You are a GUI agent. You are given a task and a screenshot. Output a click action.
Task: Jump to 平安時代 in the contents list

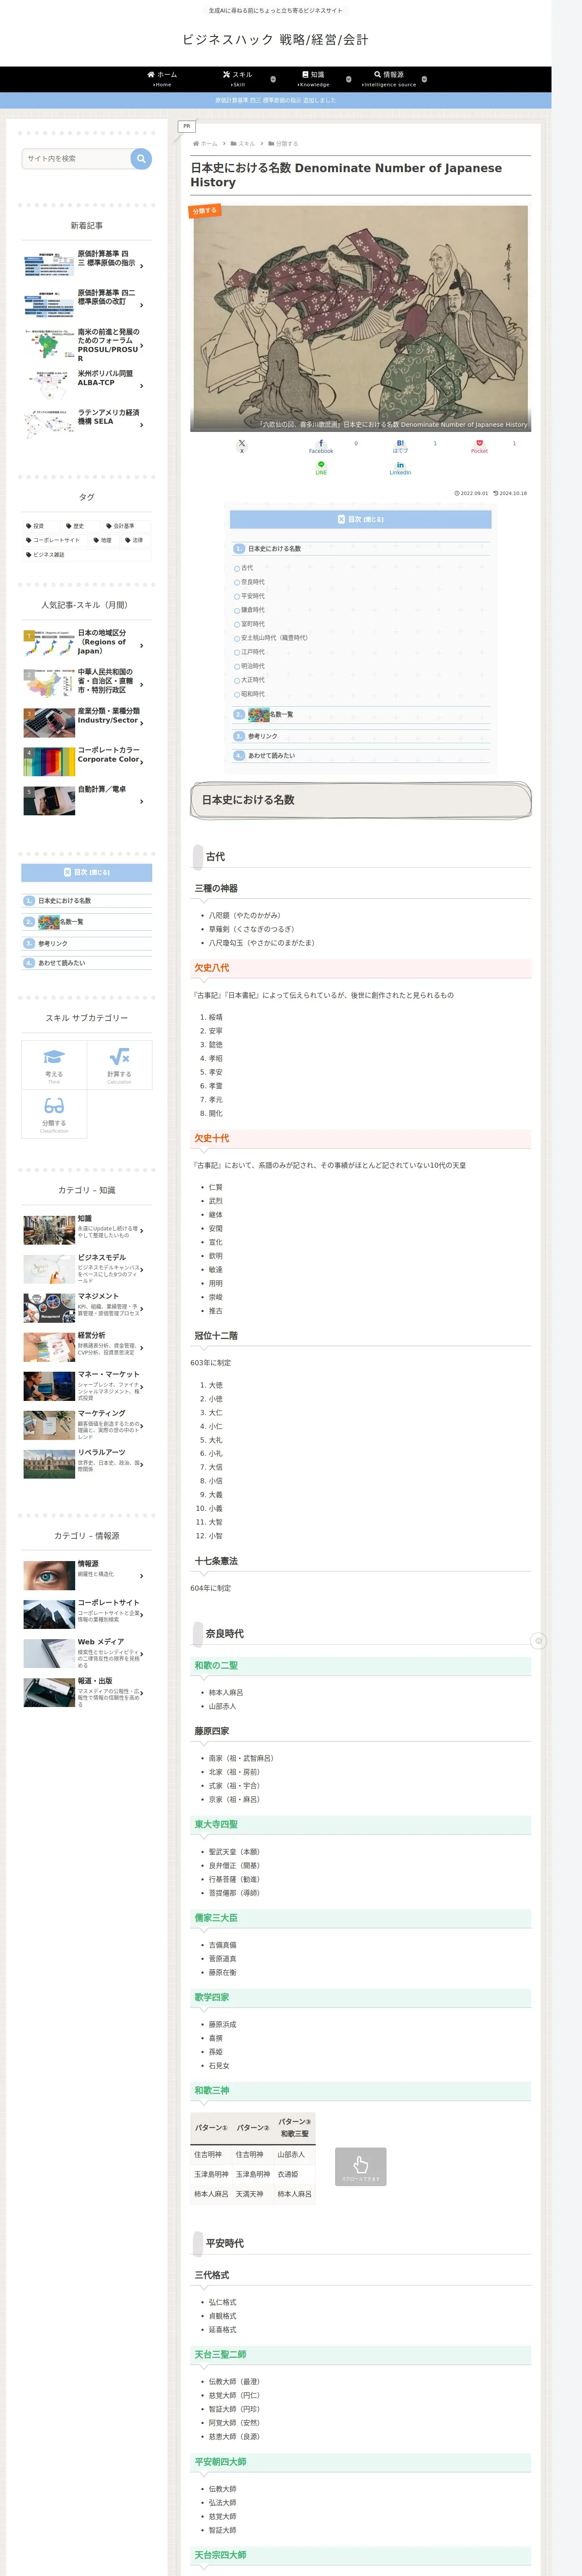(253, 596)
